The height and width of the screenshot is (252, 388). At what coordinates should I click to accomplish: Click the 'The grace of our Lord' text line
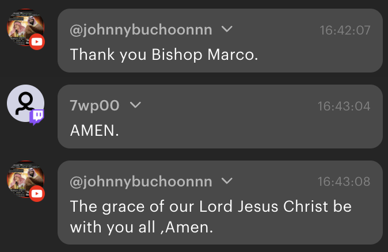click(x=211, y=207)
